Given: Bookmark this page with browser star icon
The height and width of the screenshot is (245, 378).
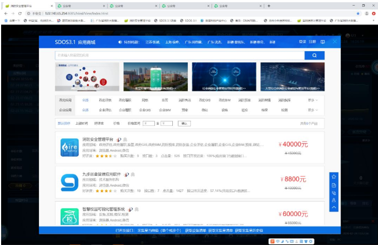Looking at the screenshot, I should (357, 13).
